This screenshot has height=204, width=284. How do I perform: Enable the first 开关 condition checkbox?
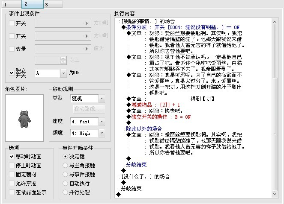(12, 23)
